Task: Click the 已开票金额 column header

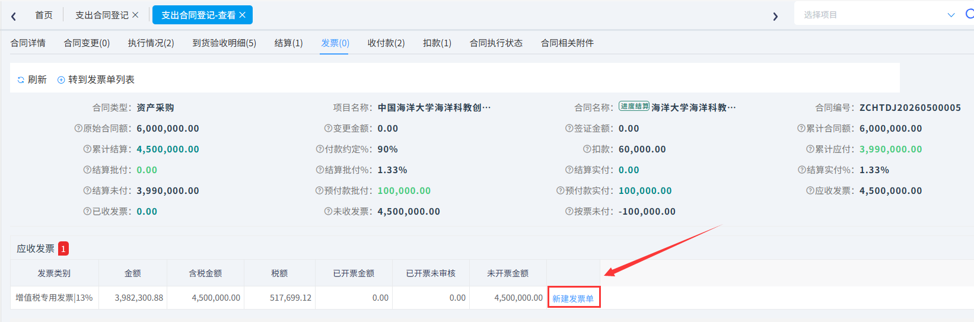Action: tap(354, 273)
